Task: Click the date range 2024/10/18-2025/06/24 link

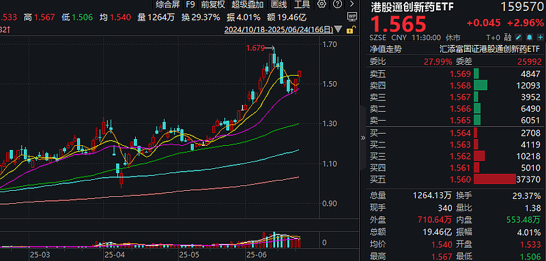Action: coord(279,29)
